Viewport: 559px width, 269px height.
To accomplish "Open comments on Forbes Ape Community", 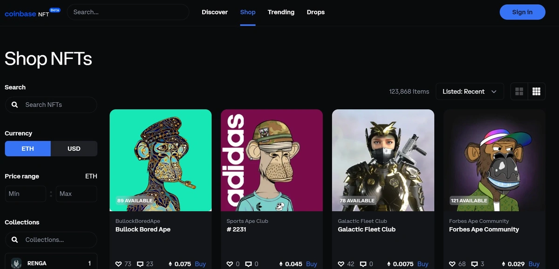I will point(474,264).
